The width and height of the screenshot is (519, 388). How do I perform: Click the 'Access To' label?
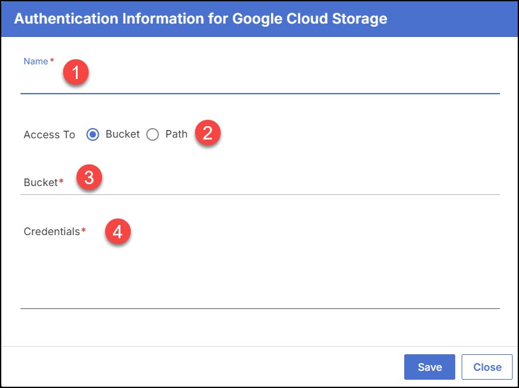pos(49,134)
